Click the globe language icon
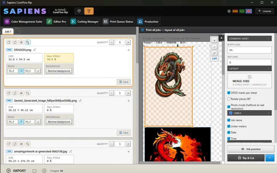This screenshot has width=277, height=173. pyautogui.click(x=229, y=11)
